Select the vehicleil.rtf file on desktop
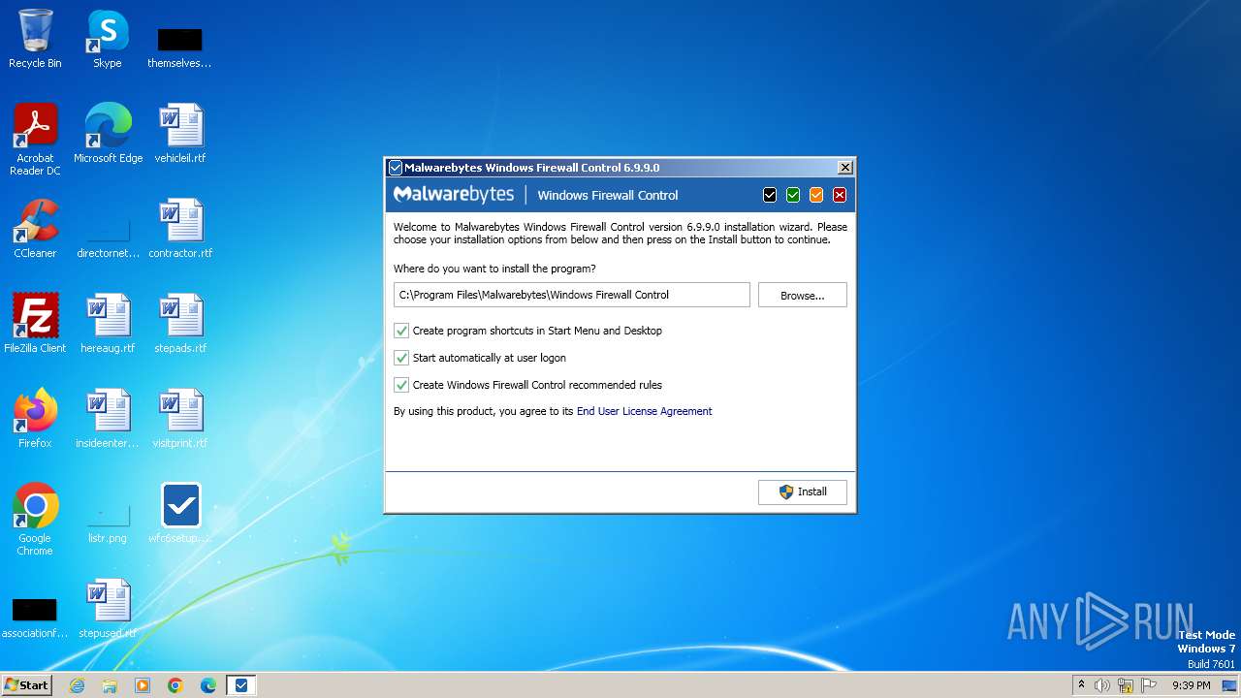This screenshot has width=1241, height=698. coord(180,134)
